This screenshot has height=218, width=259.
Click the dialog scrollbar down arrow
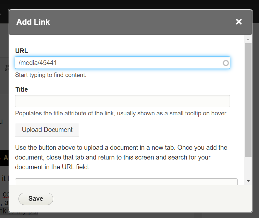248,181
